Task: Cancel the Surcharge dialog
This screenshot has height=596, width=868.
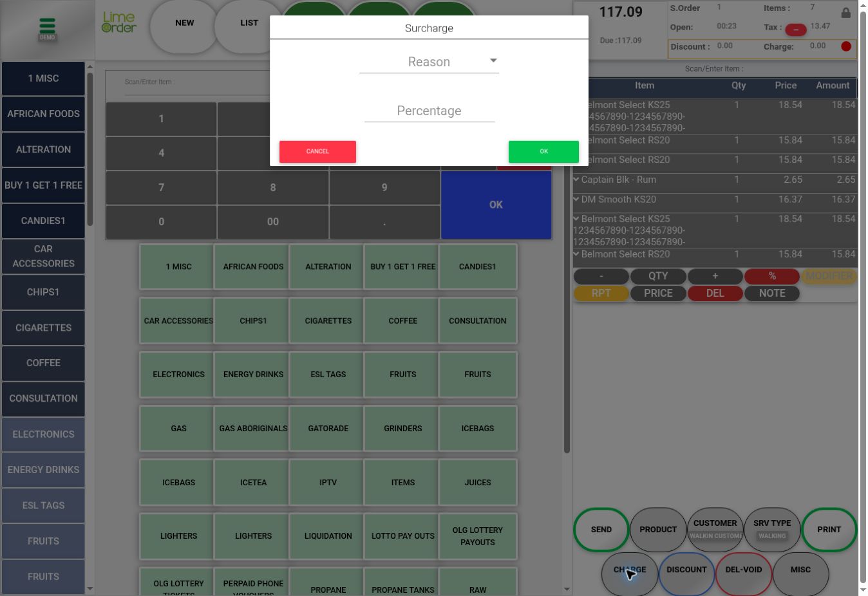Action: tap(317, 151)
